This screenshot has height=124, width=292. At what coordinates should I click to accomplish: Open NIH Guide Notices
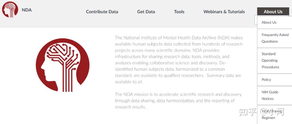[270, 95]
